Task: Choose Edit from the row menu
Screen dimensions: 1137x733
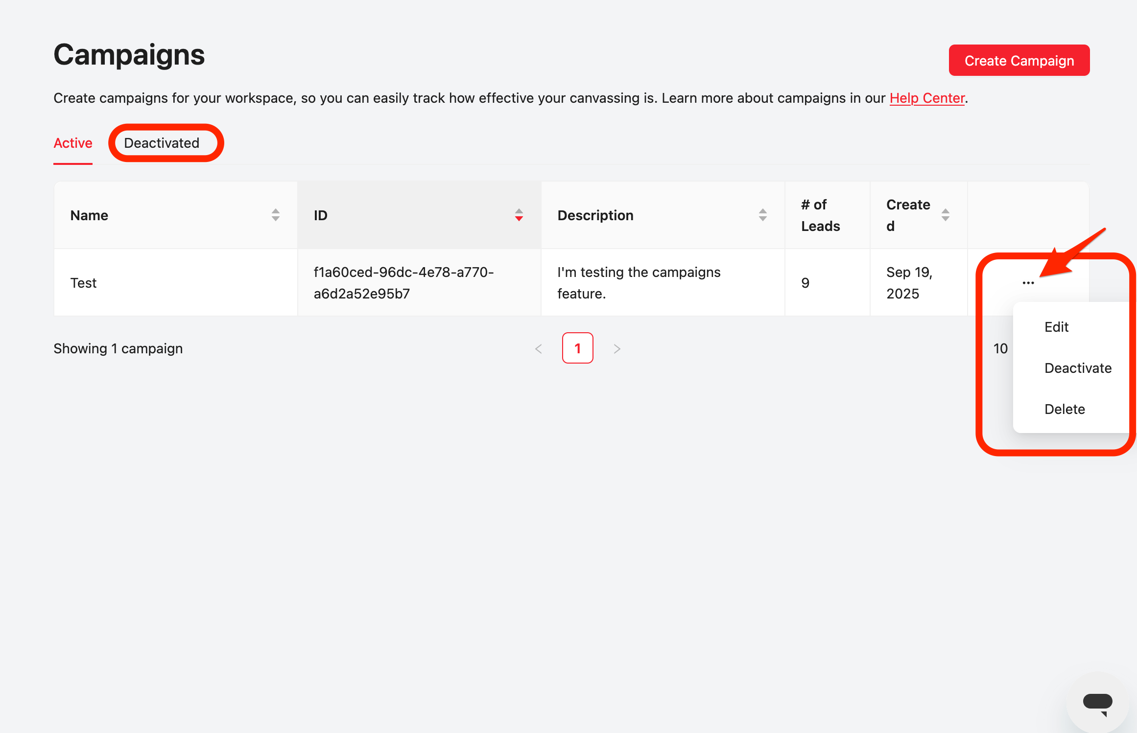Action: pyautogui.click(x=1056, y=327)
